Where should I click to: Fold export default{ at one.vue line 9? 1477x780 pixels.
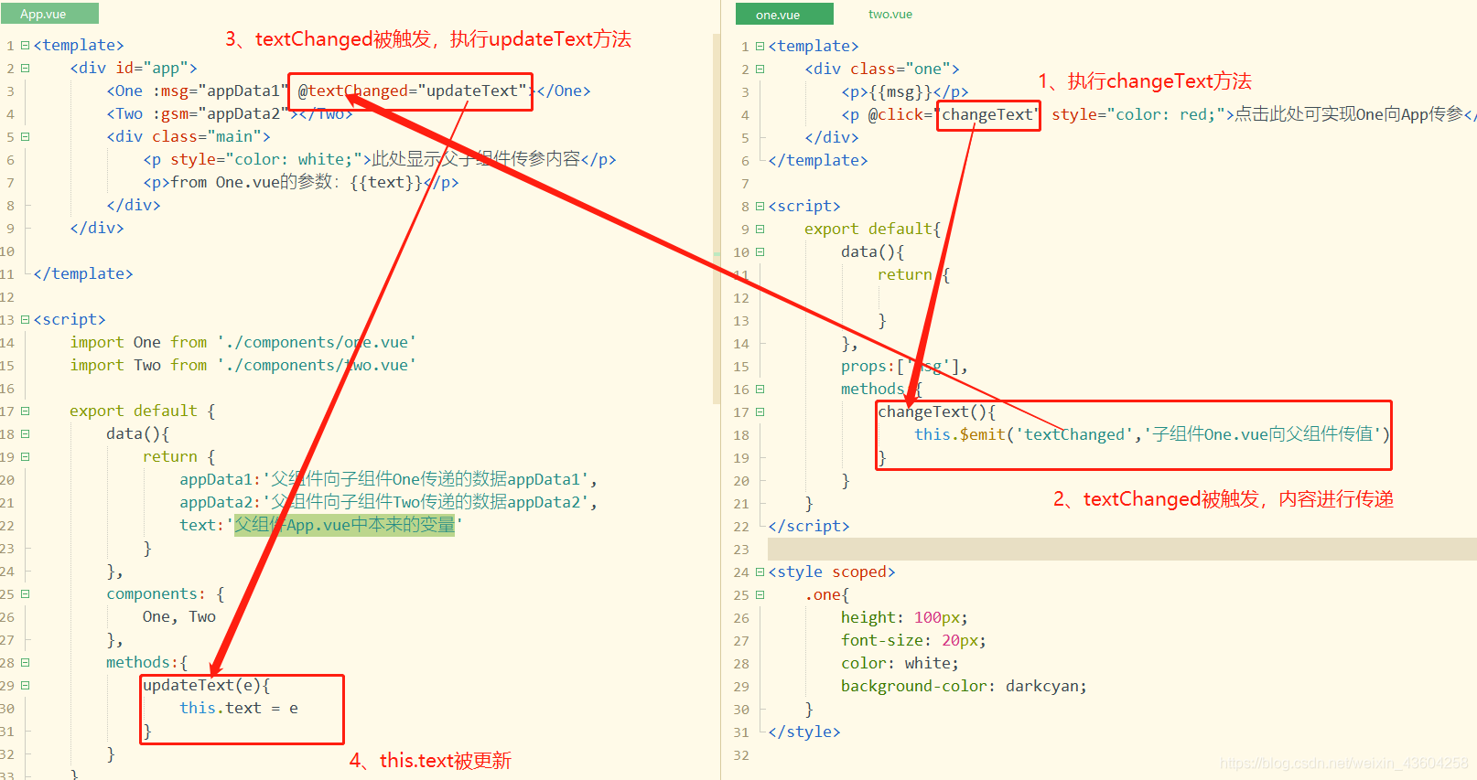[x=760, y=229]
